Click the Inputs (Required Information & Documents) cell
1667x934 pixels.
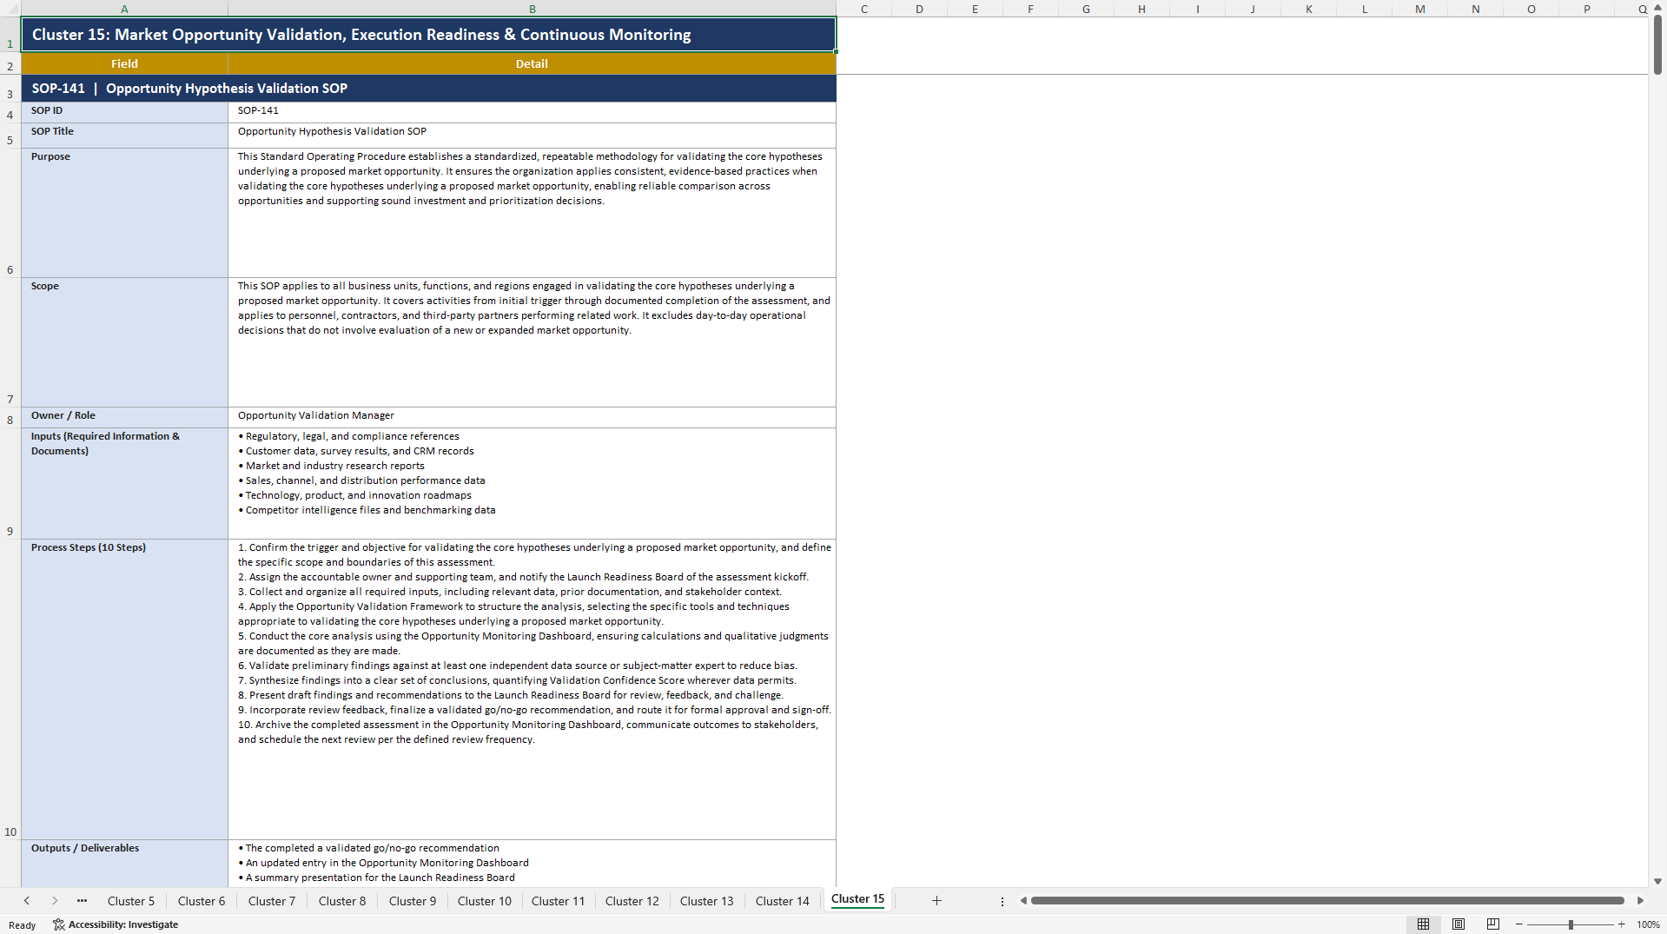124,483
